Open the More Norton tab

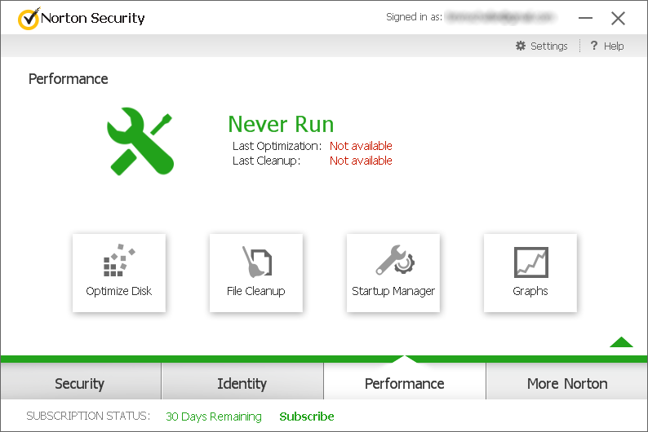[567, 383]
